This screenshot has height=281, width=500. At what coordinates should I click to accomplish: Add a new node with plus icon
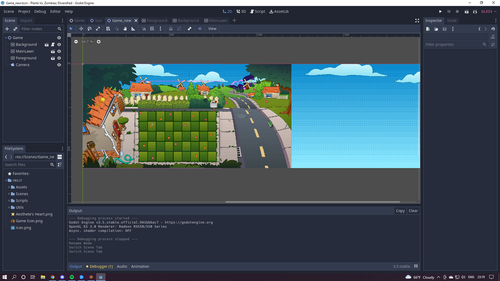click(x=7, y=29)
